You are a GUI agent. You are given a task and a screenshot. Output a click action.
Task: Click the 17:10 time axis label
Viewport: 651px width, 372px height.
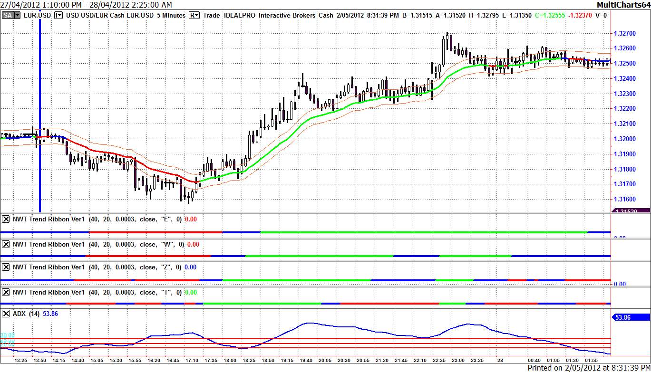pyautogui.click(x=192, y=361)
